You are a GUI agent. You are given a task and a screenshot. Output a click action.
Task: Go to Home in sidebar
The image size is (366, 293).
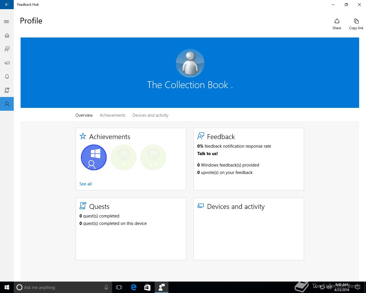[7, 35]
